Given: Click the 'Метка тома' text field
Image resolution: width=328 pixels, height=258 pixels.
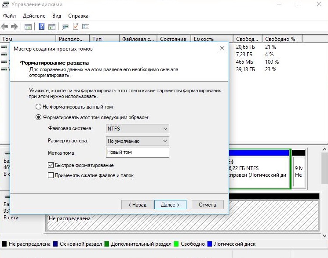Looking at the screenshot, I should click(x=138, y=153).
